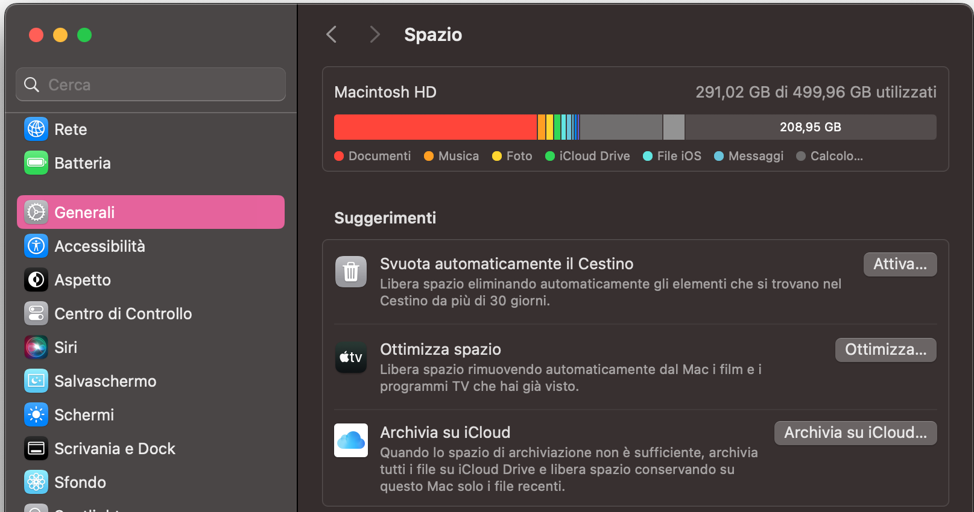The width and height of the screenshot is (974, 512).
Task: Open Accessibilità via its sidebar icon
Action: pos(36,246)
